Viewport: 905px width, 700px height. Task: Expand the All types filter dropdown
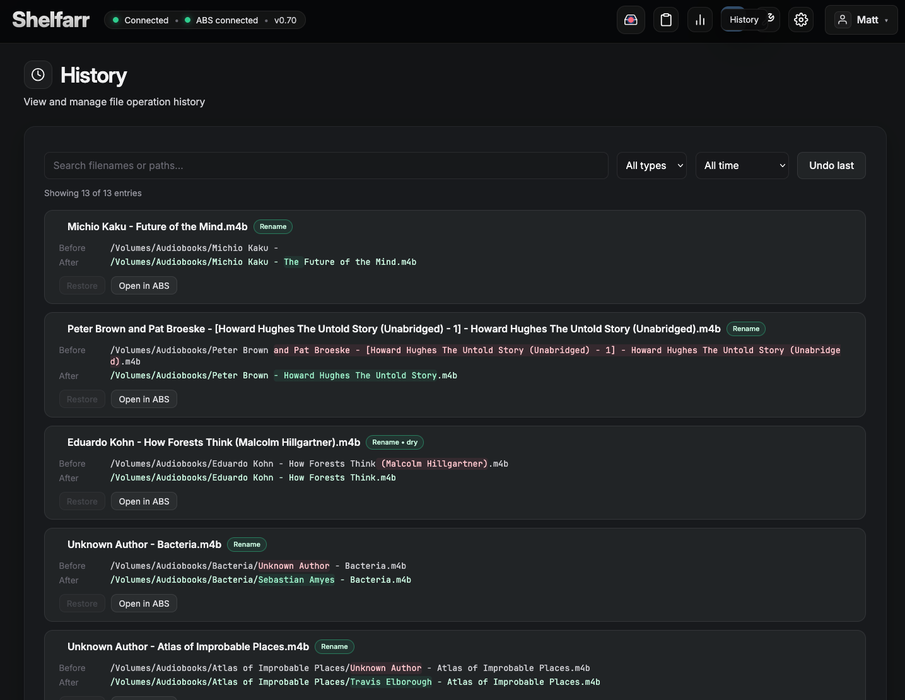pos(651,166)
